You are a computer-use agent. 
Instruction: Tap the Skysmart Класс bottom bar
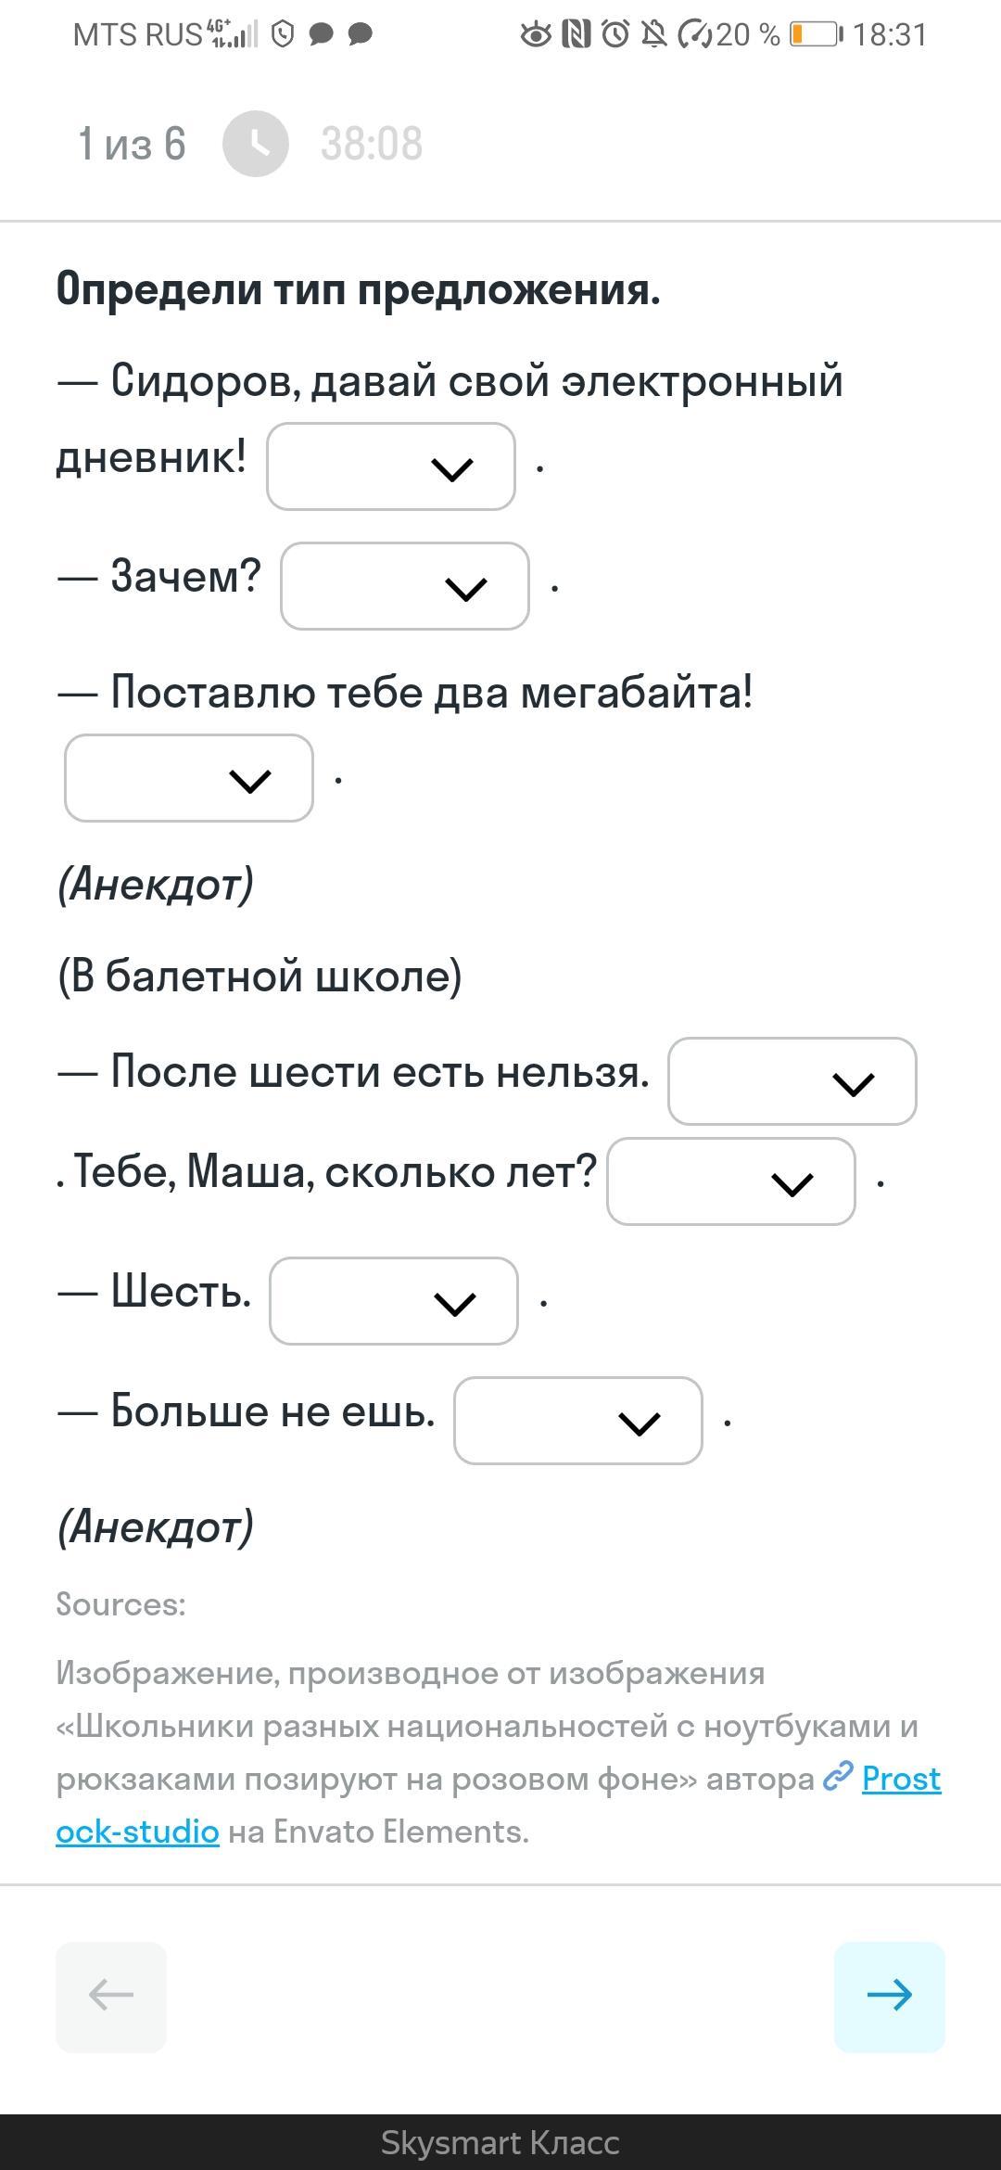point(500,2142)
